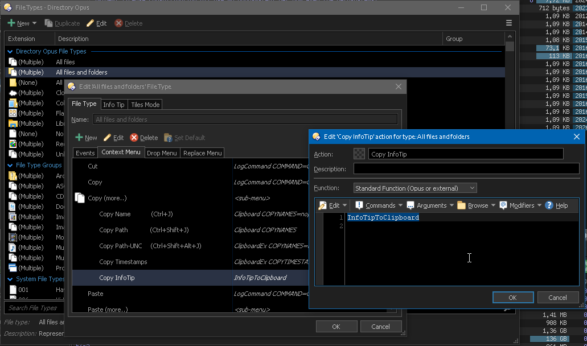Image resolution: width=587 pixels, height=346 pixels.
Task: Click the Commands icon in script editor toolbar
Action: (359, 205)
